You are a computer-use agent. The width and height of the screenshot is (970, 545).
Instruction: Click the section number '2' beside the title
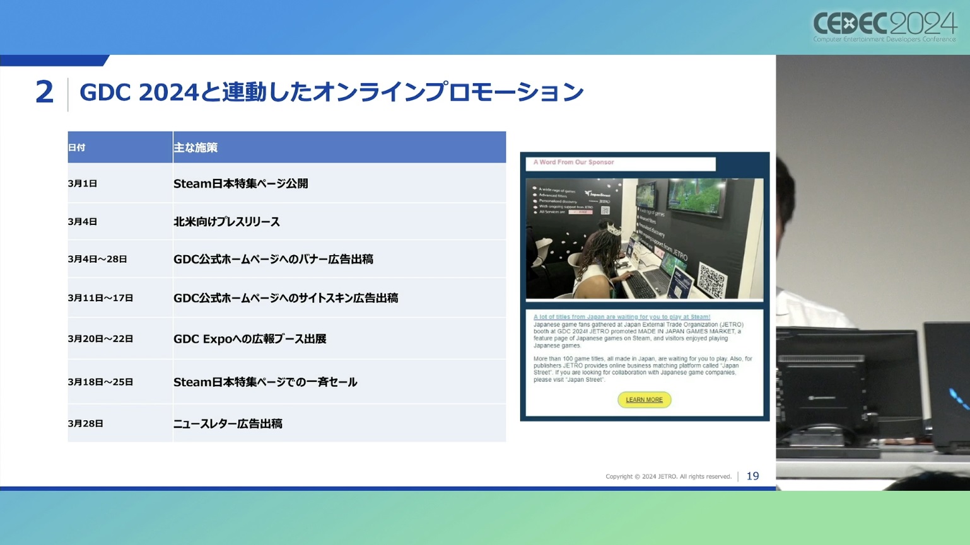pos(44,92)
